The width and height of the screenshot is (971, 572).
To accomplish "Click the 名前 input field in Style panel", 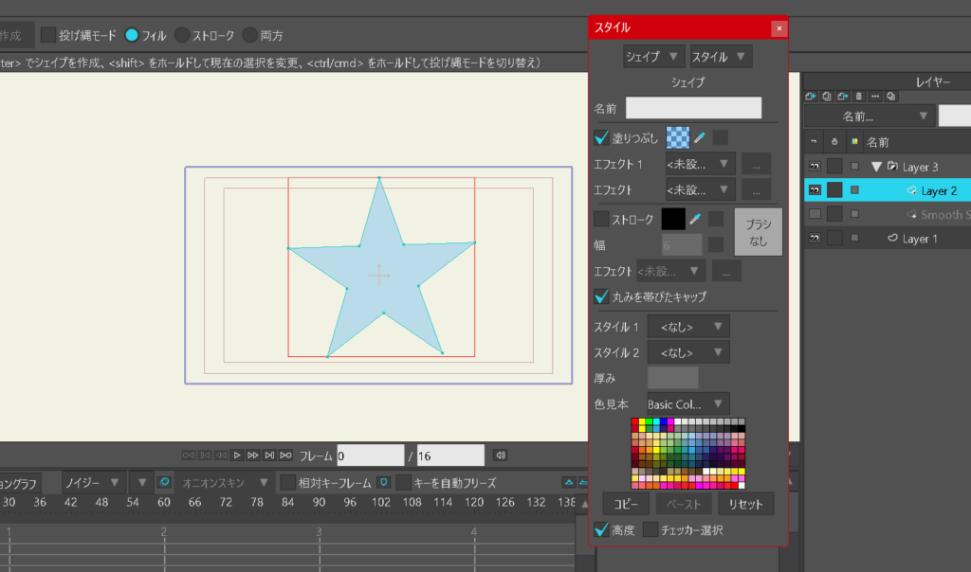I will tap(693, 108).
